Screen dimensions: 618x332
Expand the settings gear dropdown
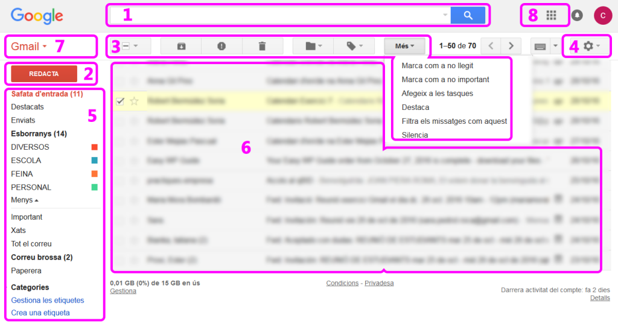tap(591, 46)
